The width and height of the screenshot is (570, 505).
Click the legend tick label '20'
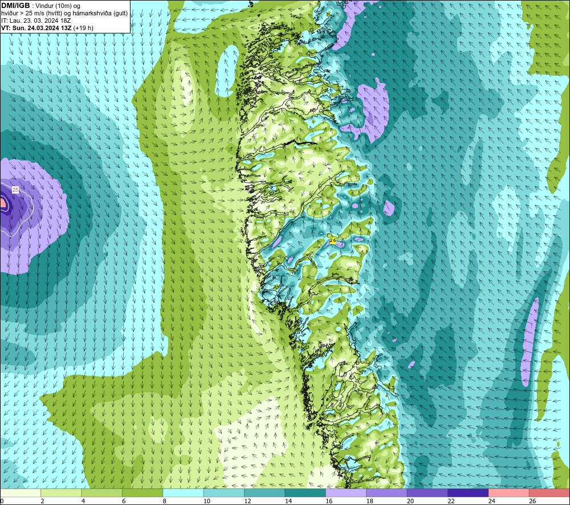(410, 502)
